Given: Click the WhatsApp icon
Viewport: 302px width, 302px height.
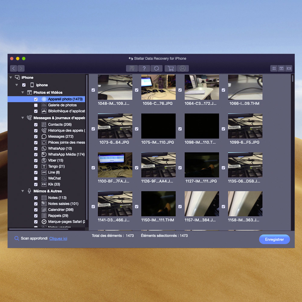Looking at the screenshot, I should click(44, 149).
